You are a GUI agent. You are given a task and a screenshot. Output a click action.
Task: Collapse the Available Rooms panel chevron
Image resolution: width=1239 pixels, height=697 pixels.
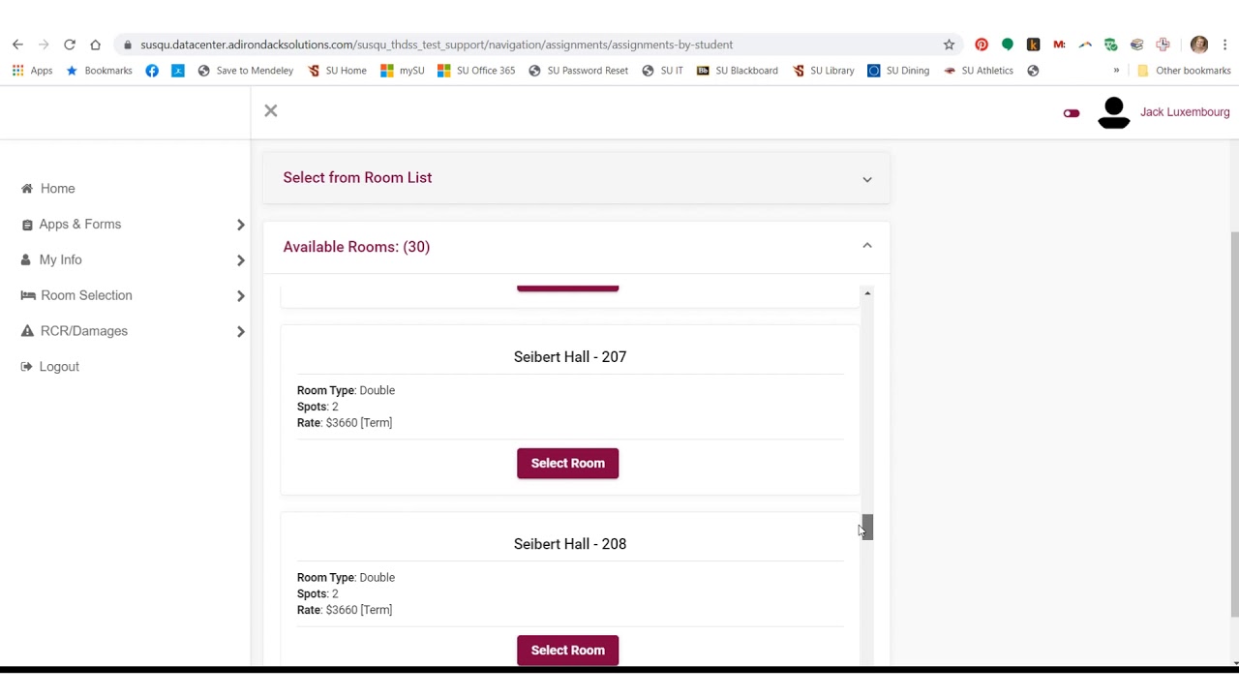point(867,246)
